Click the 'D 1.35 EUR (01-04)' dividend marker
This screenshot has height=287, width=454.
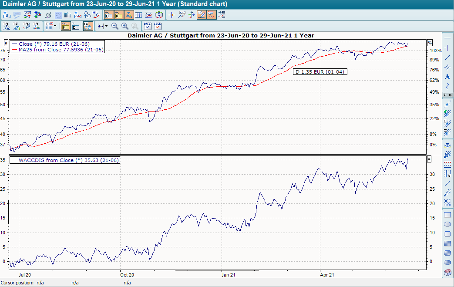pos(319,71)
